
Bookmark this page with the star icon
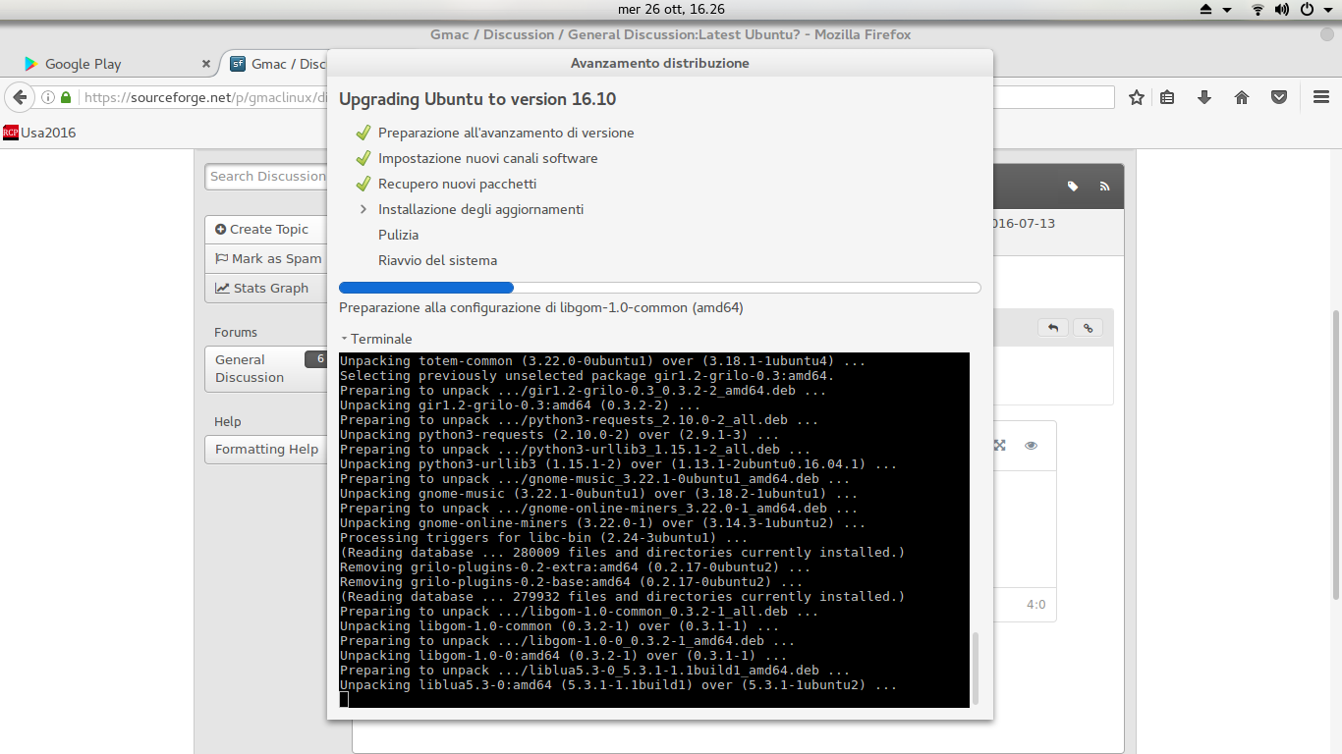(1137, 97)
